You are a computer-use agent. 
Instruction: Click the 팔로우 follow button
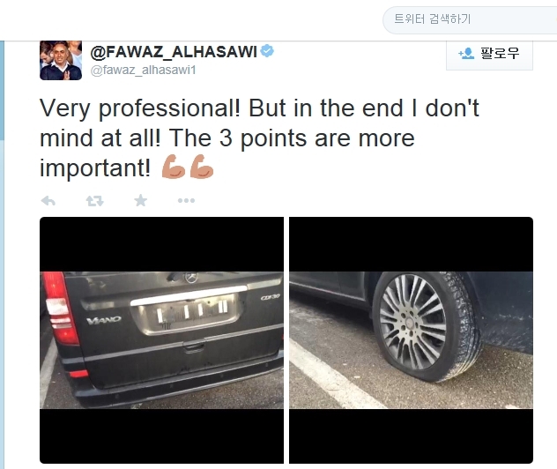pos(489,55)
